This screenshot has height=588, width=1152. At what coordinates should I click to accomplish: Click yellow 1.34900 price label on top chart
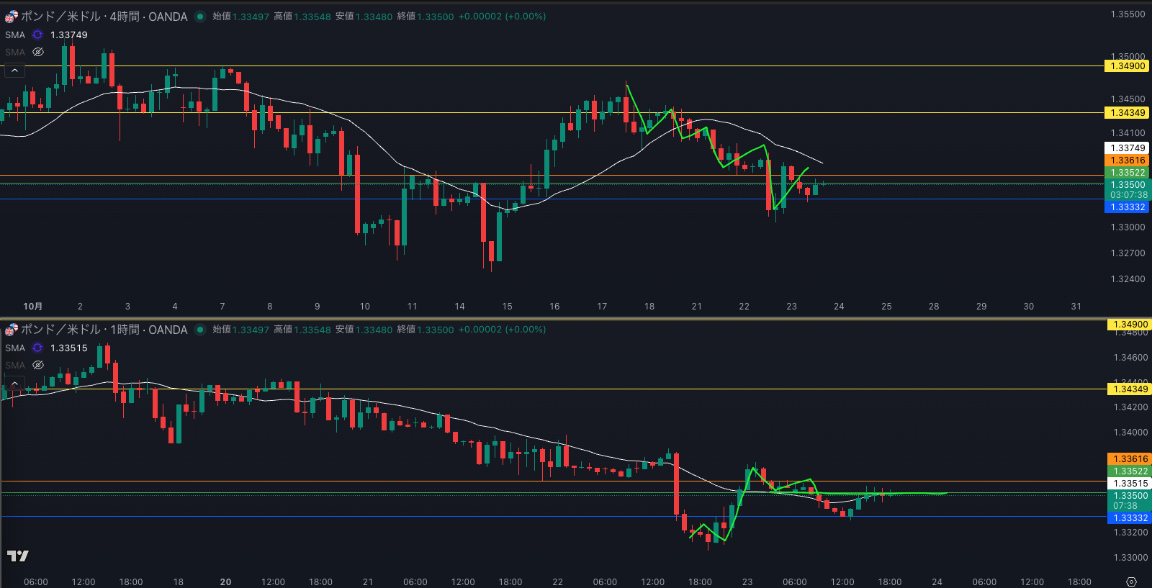[x=1127, y=66]
